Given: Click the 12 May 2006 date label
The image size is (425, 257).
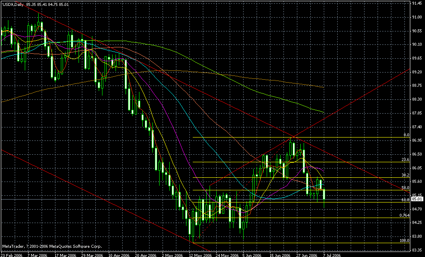Looking at the screenshot, I should click(x=200, y=255).
